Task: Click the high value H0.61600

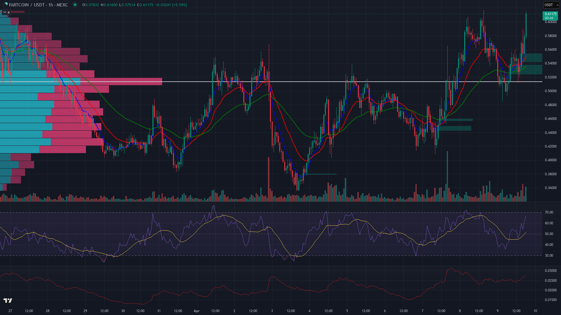Action: (x=109, y=5)
